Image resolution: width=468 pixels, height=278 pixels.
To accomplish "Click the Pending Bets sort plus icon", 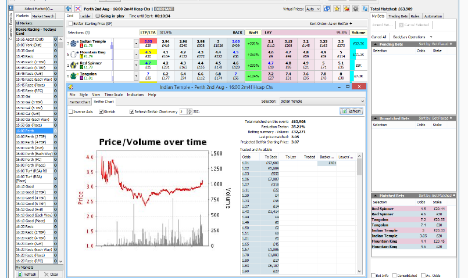I will 451,44.
